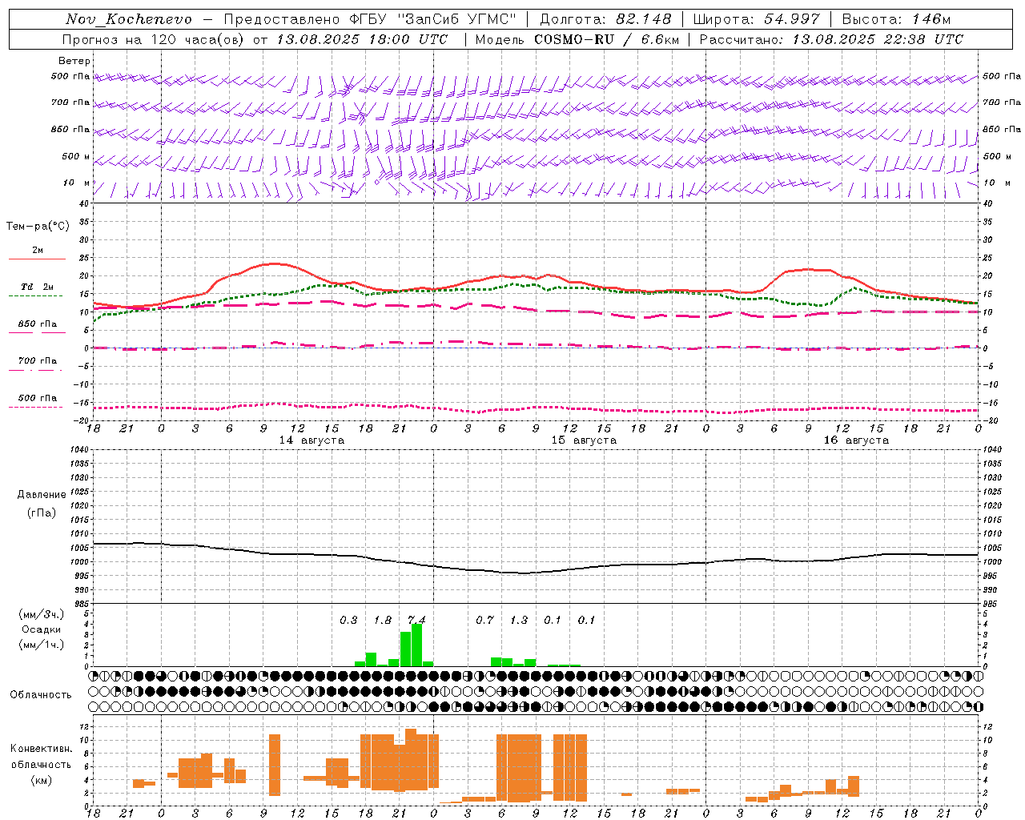Click "Прогноз на 120 часа(ов)" header text

click(x=153, y=39)
